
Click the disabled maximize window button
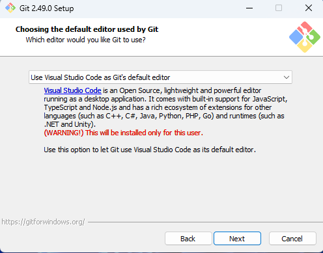coord(279,8)
